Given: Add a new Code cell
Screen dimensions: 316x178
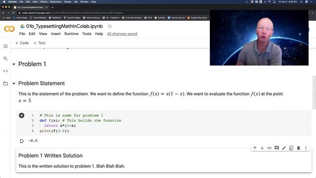Looking at the screenshot, I should pos(22,43).
